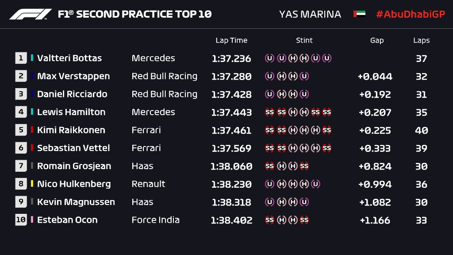Click the YAS MARINA circuit name
The image size is (453, 255).
pos(310,14)
